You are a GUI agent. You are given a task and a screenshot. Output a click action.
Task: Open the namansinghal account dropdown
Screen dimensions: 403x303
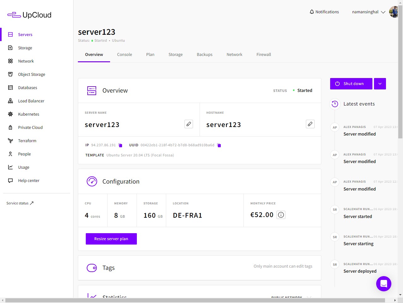[x=368, y=12]
